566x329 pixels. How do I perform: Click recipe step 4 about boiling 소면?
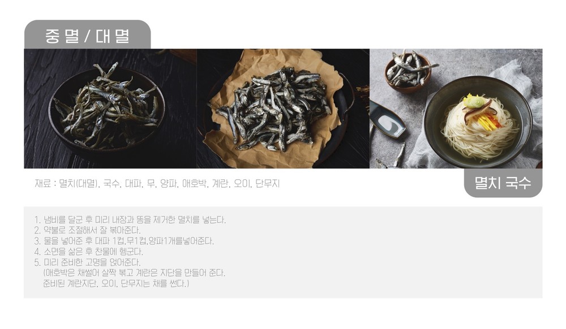(88, 252)
